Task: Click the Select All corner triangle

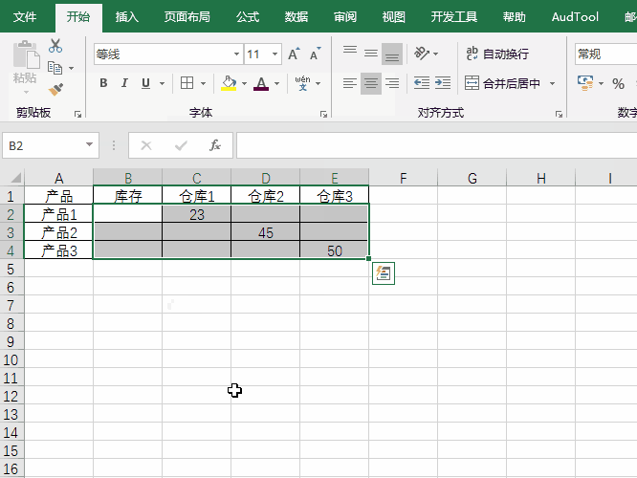Action: point(15,178)
